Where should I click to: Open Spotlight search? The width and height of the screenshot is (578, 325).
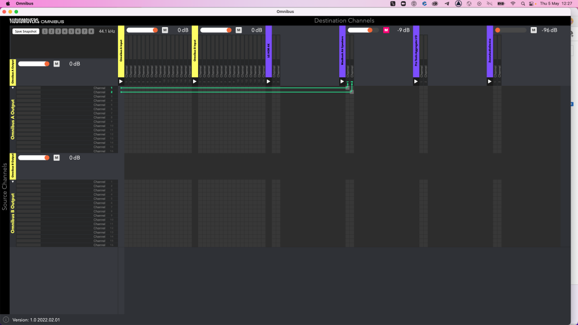pos(523,4)
